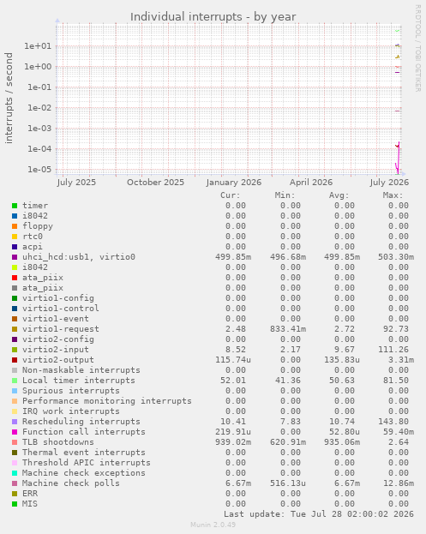
Task: Click the graph title Individual interrupts - by year
Action: (x=213, y=16)
